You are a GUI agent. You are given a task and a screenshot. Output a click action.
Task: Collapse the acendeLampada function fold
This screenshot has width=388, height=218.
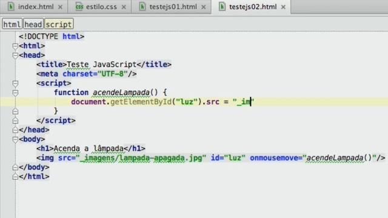click(15, 93)
